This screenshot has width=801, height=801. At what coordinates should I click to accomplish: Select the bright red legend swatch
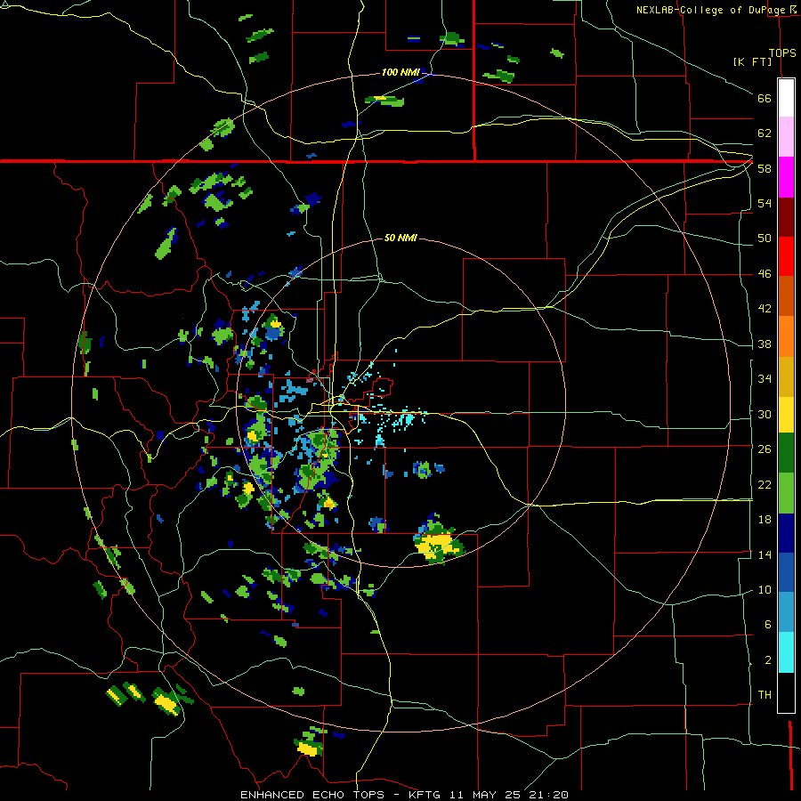pos(786,256)
